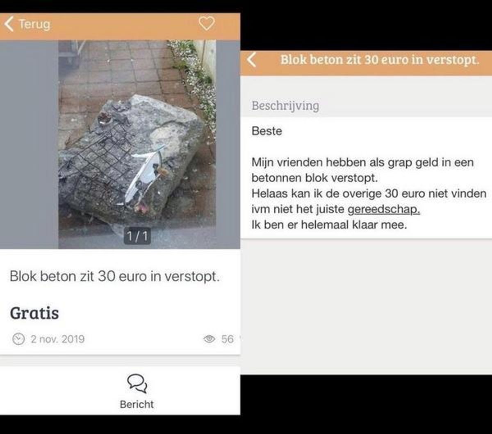The image size is (492, 434).
Task: Select the Beschrijving section label
Action: pos(285,106)
